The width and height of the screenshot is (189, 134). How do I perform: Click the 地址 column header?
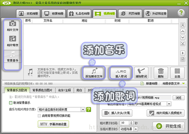pos(85,21)
